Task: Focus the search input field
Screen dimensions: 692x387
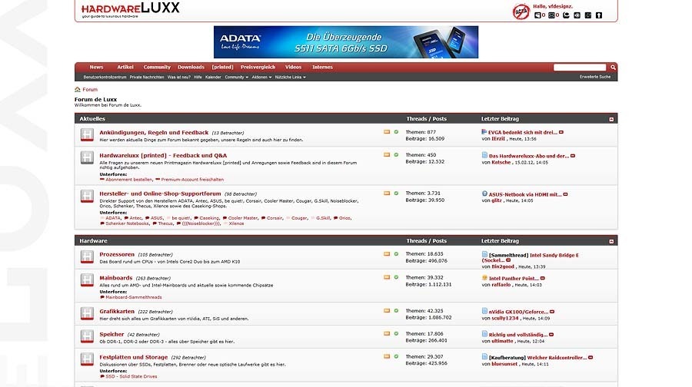Action: [x=580, y=67]
